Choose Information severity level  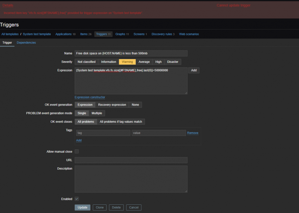click(x=108, y=62)
